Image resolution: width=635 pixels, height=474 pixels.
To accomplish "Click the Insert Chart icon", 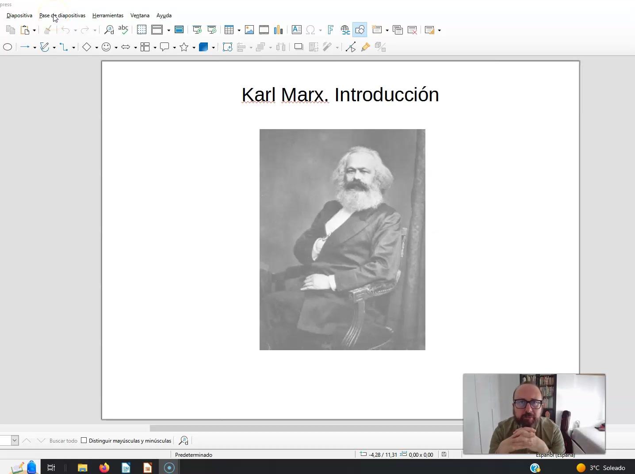I will [278, 30].
